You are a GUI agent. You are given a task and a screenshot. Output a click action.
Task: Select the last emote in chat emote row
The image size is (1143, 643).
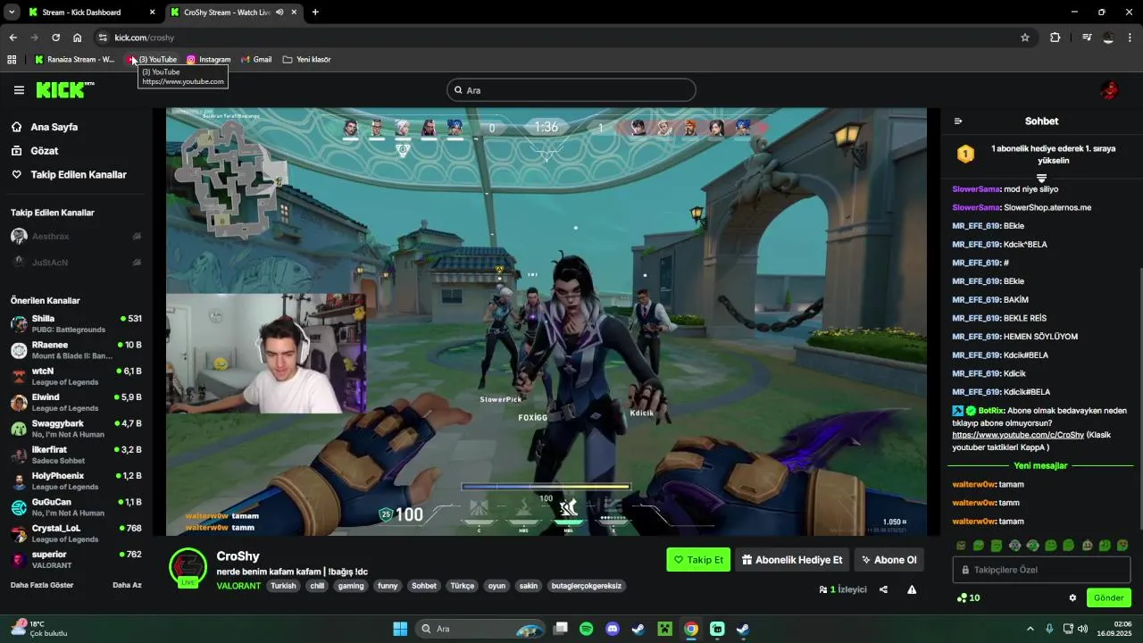(x=1122, y=546)
